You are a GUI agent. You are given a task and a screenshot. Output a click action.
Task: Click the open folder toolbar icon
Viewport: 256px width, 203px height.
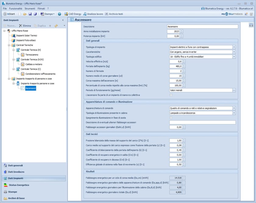click(x=25, y=14)
